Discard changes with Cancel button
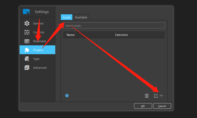 162,106
